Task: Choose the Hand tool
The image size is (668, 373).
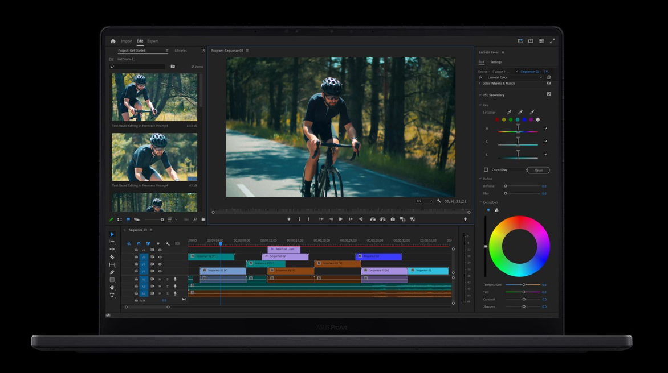Action: point(112,288)
